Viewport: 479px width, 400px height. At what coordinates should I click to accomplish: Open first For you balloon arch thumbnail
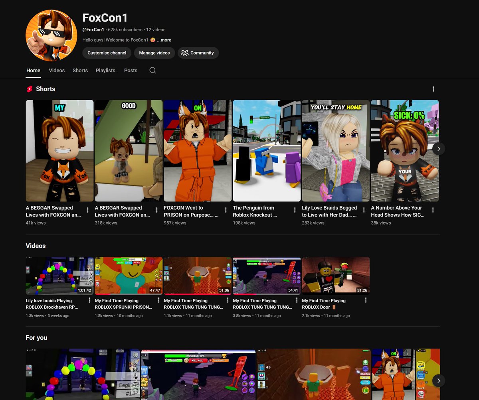tap(83, 374)
